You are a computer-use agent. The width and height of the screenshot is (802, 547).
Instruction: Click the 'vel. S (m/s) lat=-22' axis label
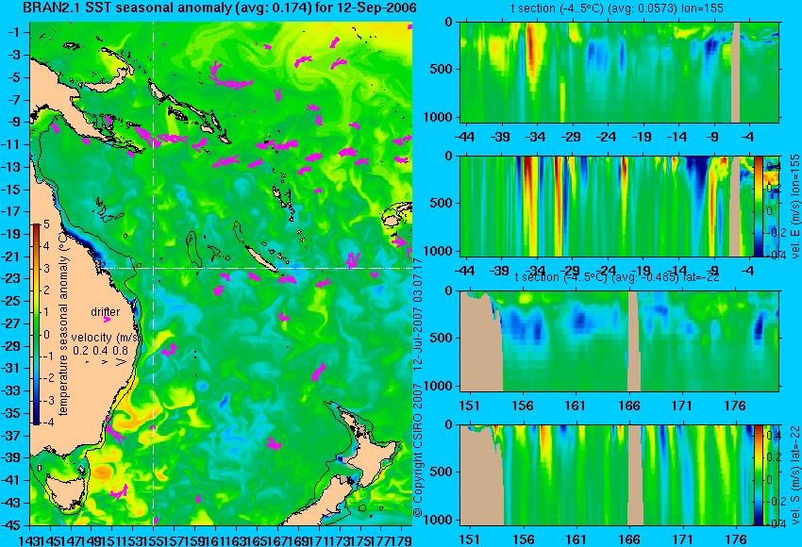(x=795, y=475)
